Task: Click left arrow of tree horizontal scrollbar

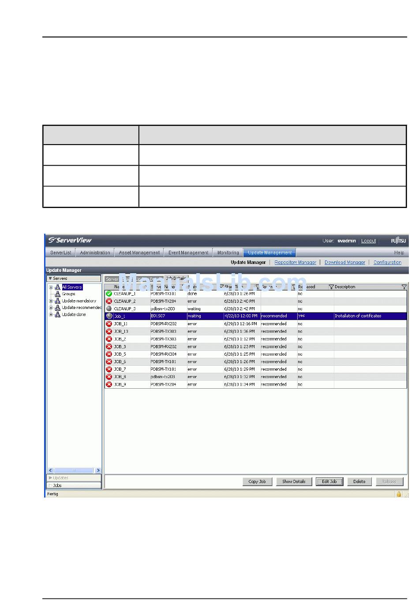Action: pyautogui.click(x=50, y=470)
